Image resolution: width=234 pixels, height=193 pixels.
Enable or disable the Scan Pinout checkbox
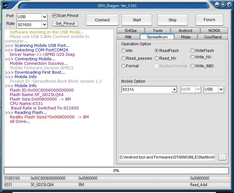tap(55, 16)
